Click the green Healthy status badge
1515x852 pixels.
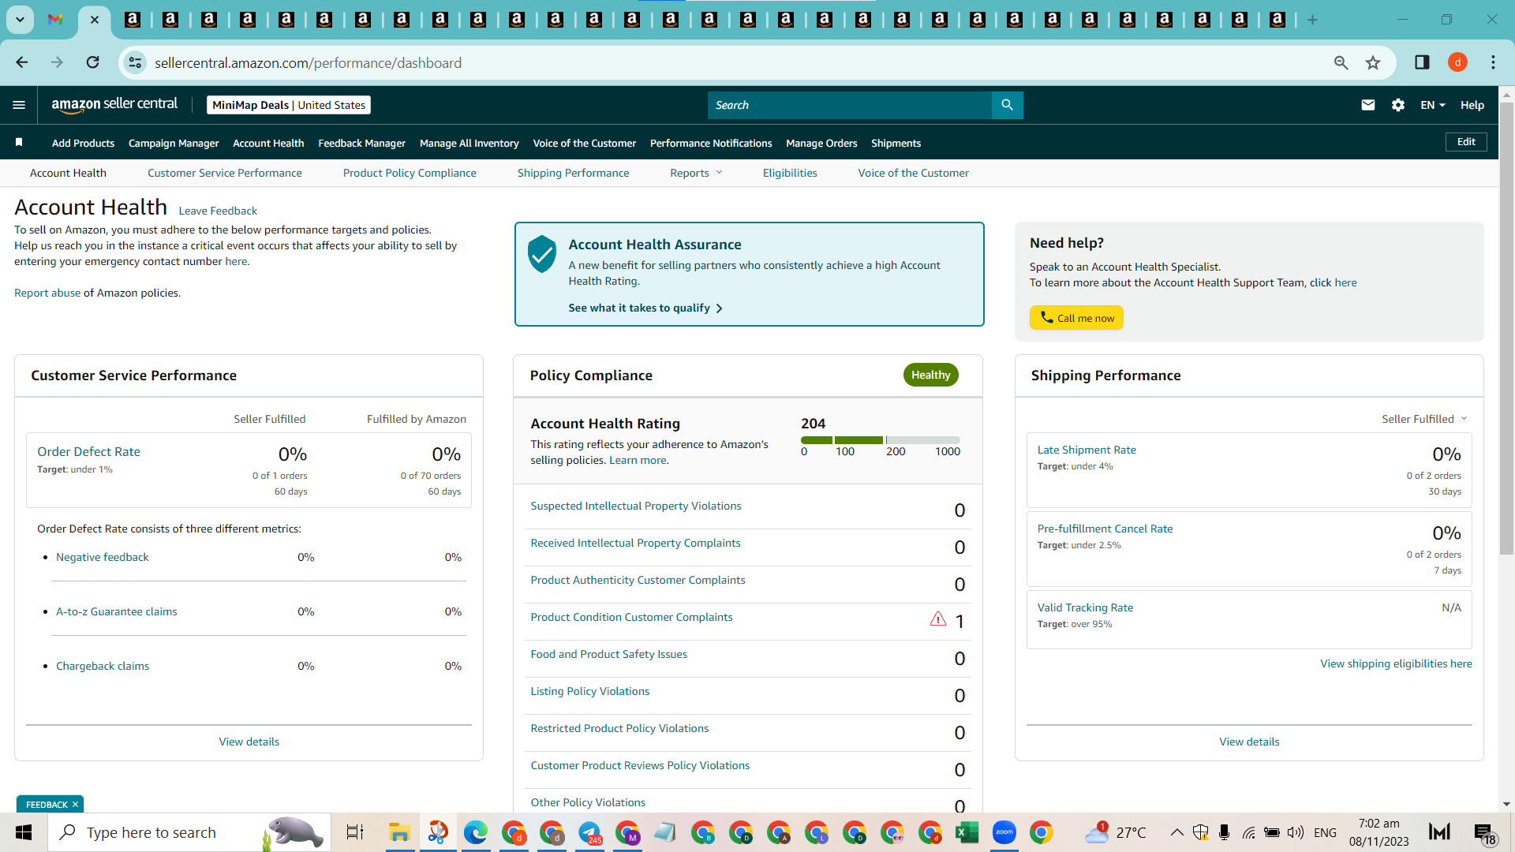pyautogui.click(x=931, y=375)
